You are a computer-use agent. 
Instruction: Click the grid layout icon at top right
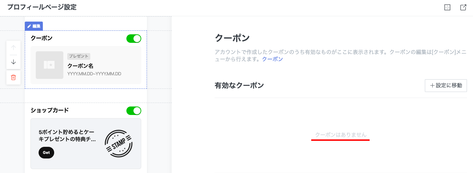[447, 7]
